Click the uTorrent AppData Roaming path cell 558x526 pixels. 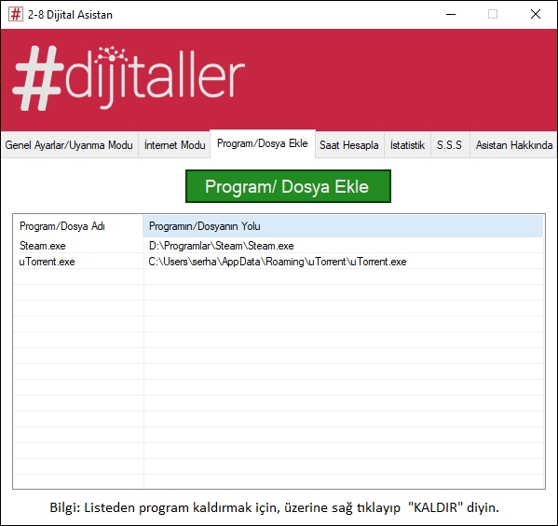tap(278, 262)
